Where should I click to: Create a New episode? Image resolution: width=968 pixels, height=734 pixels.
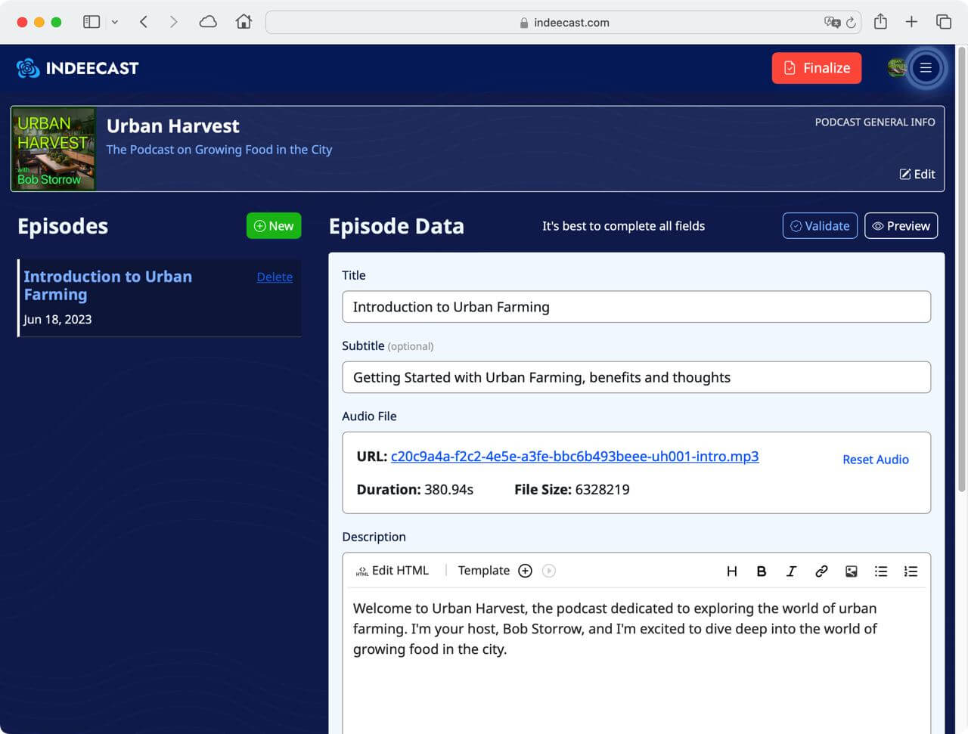click(x=274, y=226)
